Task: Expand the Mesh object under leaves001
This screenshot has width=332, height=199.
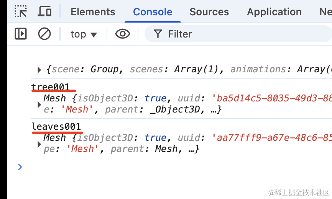Action: [x=39, y=144]
